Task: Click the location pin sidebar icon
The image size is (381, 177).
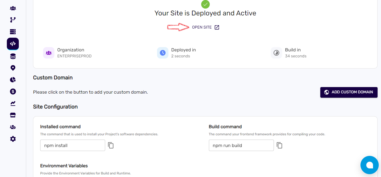Action: pyautogui.click(x=13, y=68)
